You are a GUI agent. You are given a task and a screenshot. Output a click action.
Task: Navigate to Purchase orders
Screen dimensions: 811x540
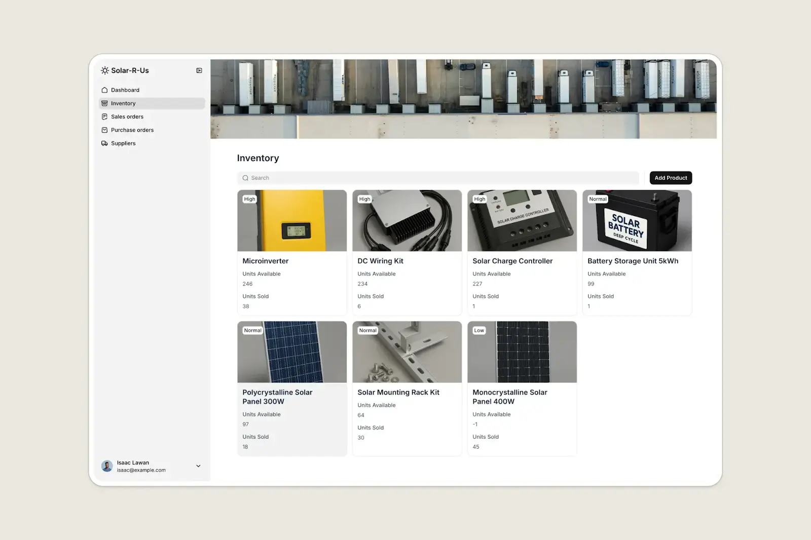[132, 130]
